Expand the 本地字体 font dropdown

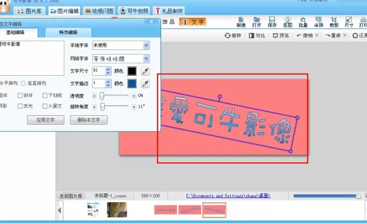146,45
